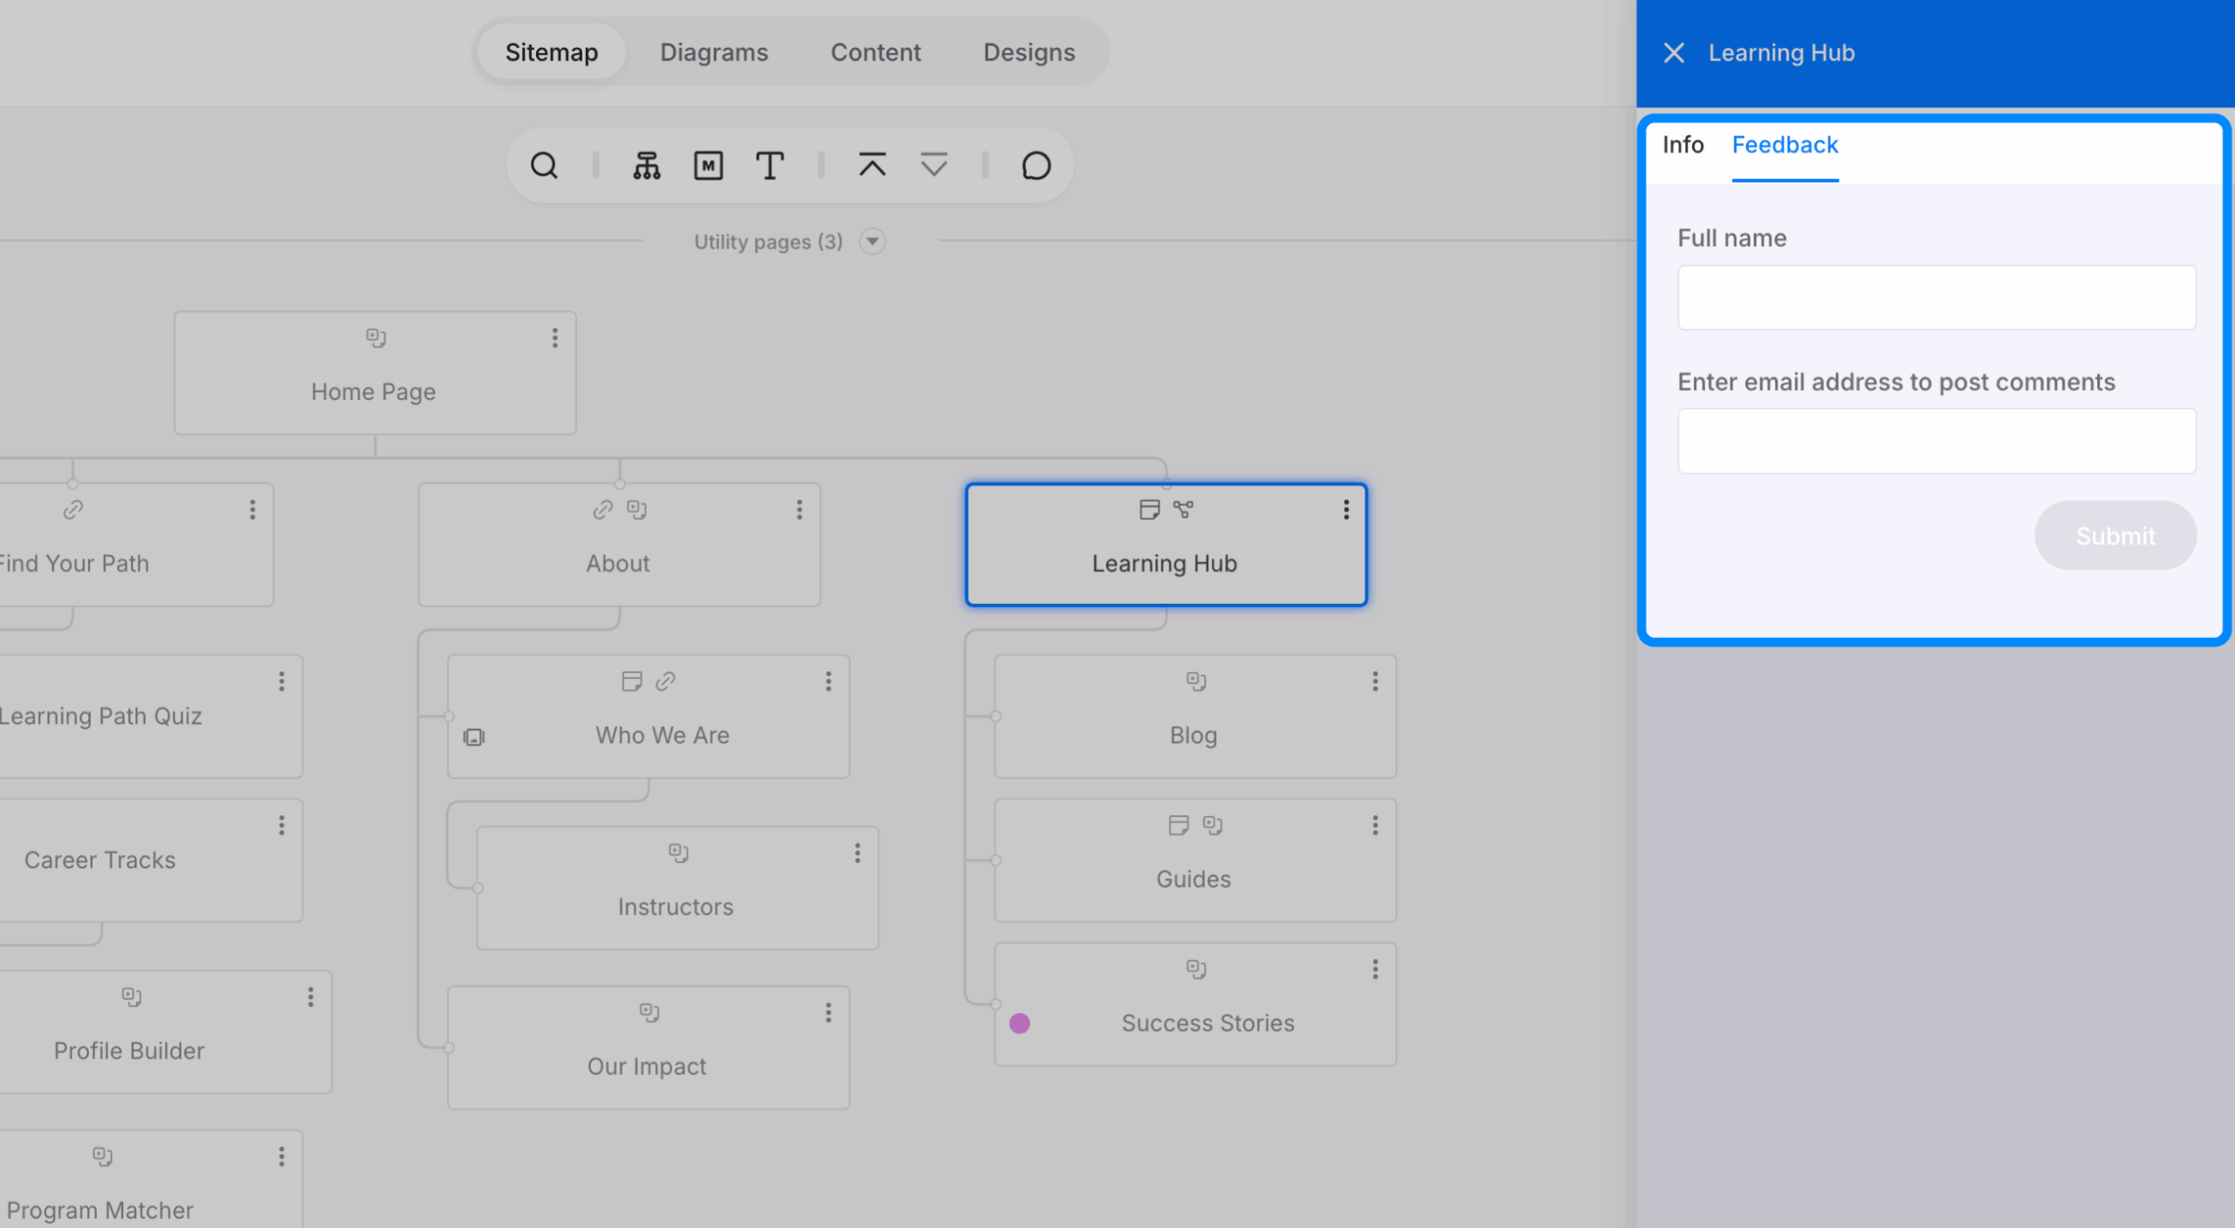
Task: Open the three-dot menu on Learning Path Quiz card
Action: coord(281,682)
